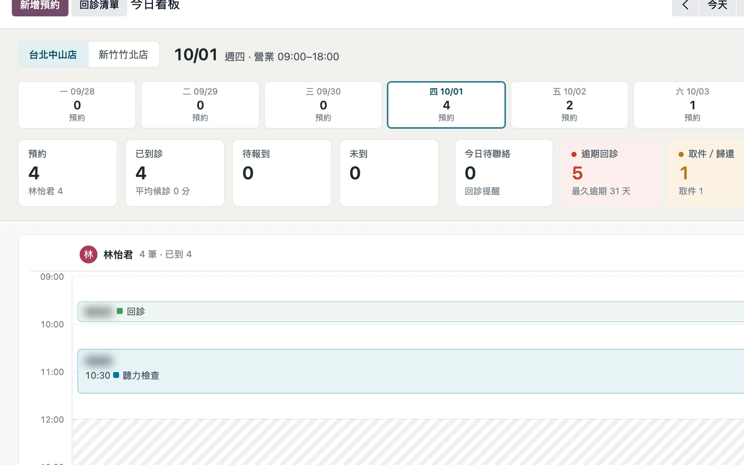Click the 林怡君 staff name
The width and height of the screenshot is (744, 465).
118,254
